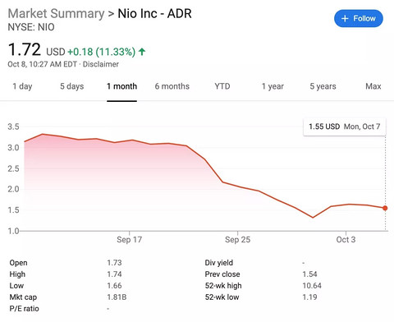
Task: Open the Disclaimer link
Action: tap(101, 64)
